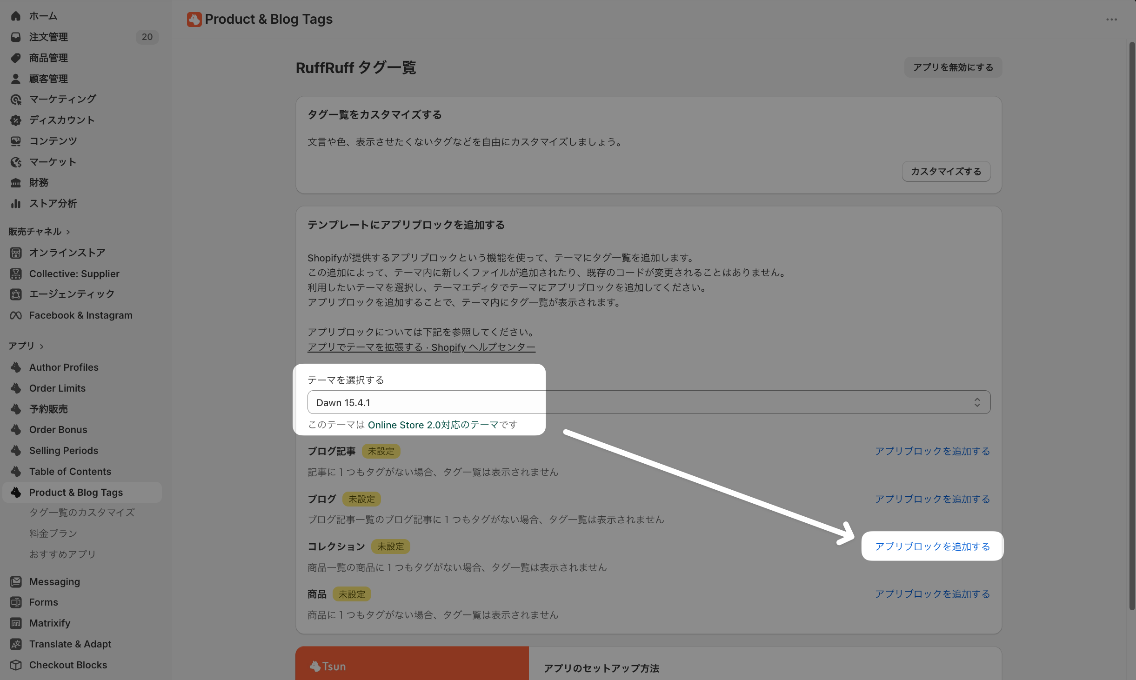Click the orders count badge 20

147,37
